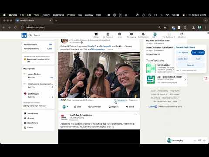
Task: Click the LinkedIn search field
Action: point(49,35)
